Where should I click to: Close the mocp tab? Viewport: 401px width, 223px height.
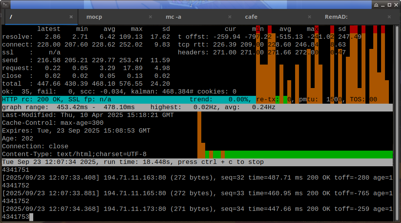(x=151, y=17)
